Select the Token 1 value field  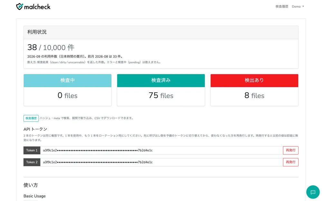coord(162,150)
